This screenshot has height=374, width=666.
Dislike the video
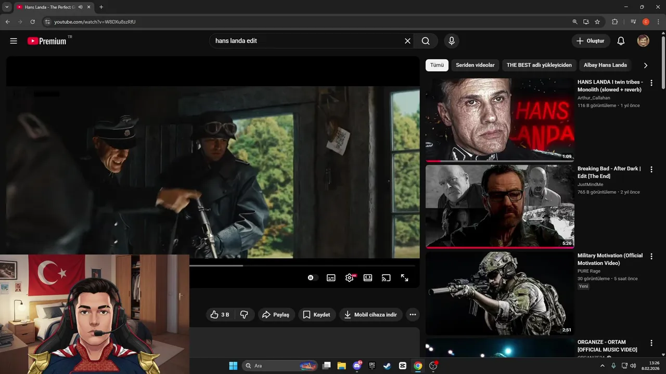tap(244, 315)
